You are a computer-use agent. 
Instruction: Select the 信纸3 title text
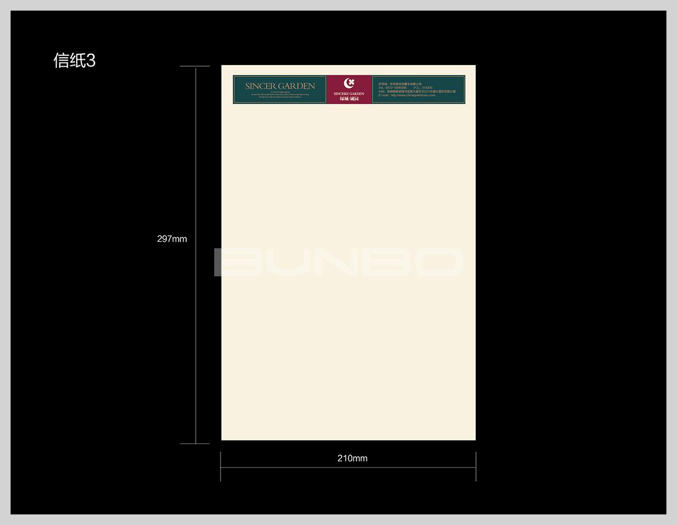[75, 61]
